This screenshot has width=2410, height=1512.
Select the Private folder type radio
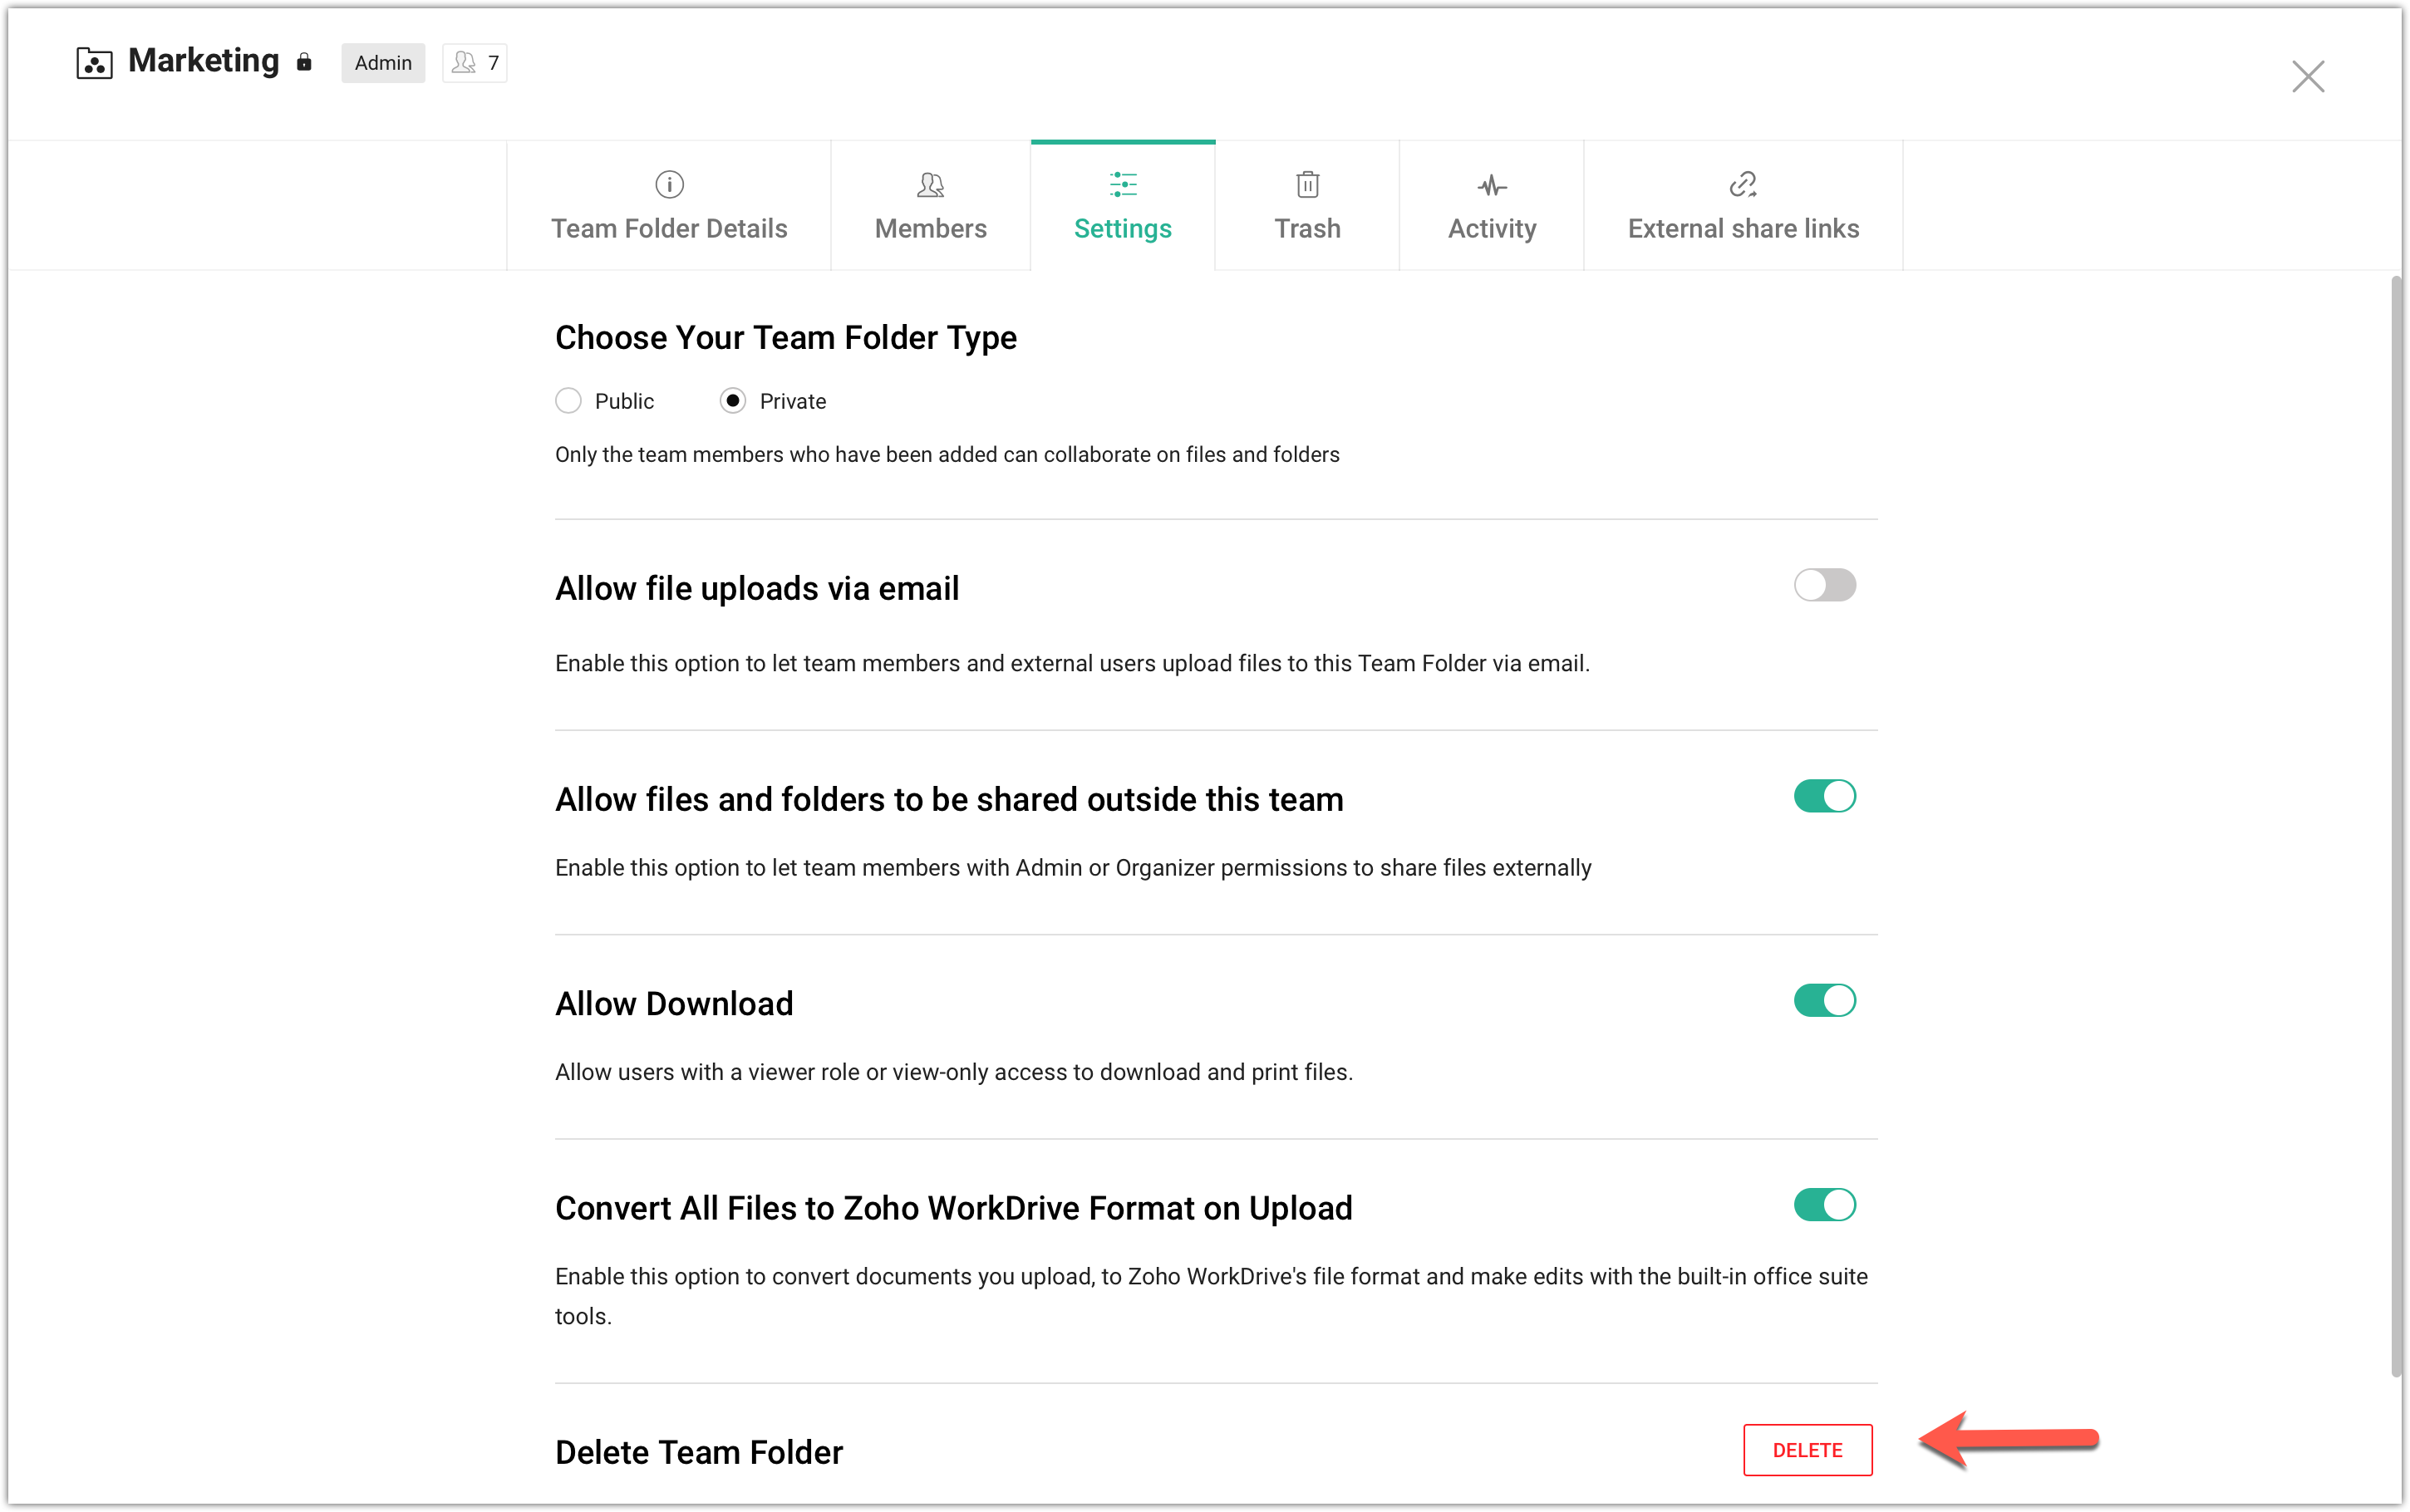733,401
